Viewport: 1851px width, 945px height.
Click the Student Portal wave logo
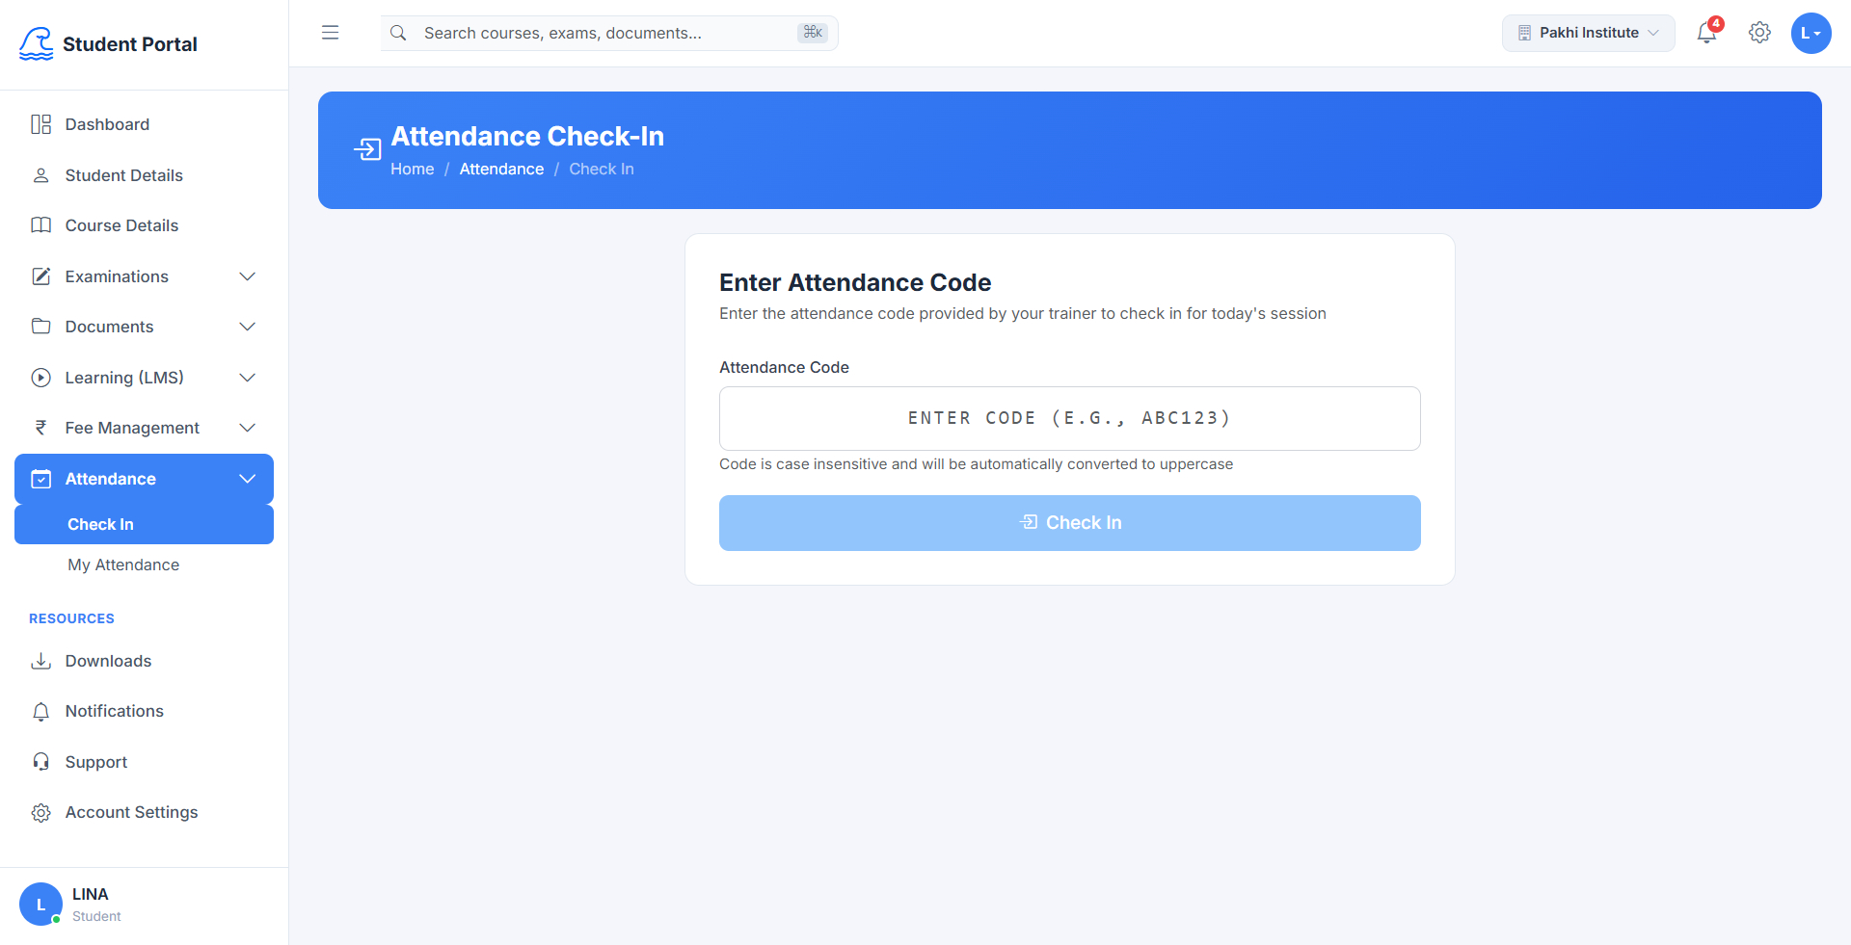[37, 43]
